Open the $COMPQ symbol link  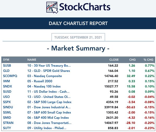click(x=10, y=76)
